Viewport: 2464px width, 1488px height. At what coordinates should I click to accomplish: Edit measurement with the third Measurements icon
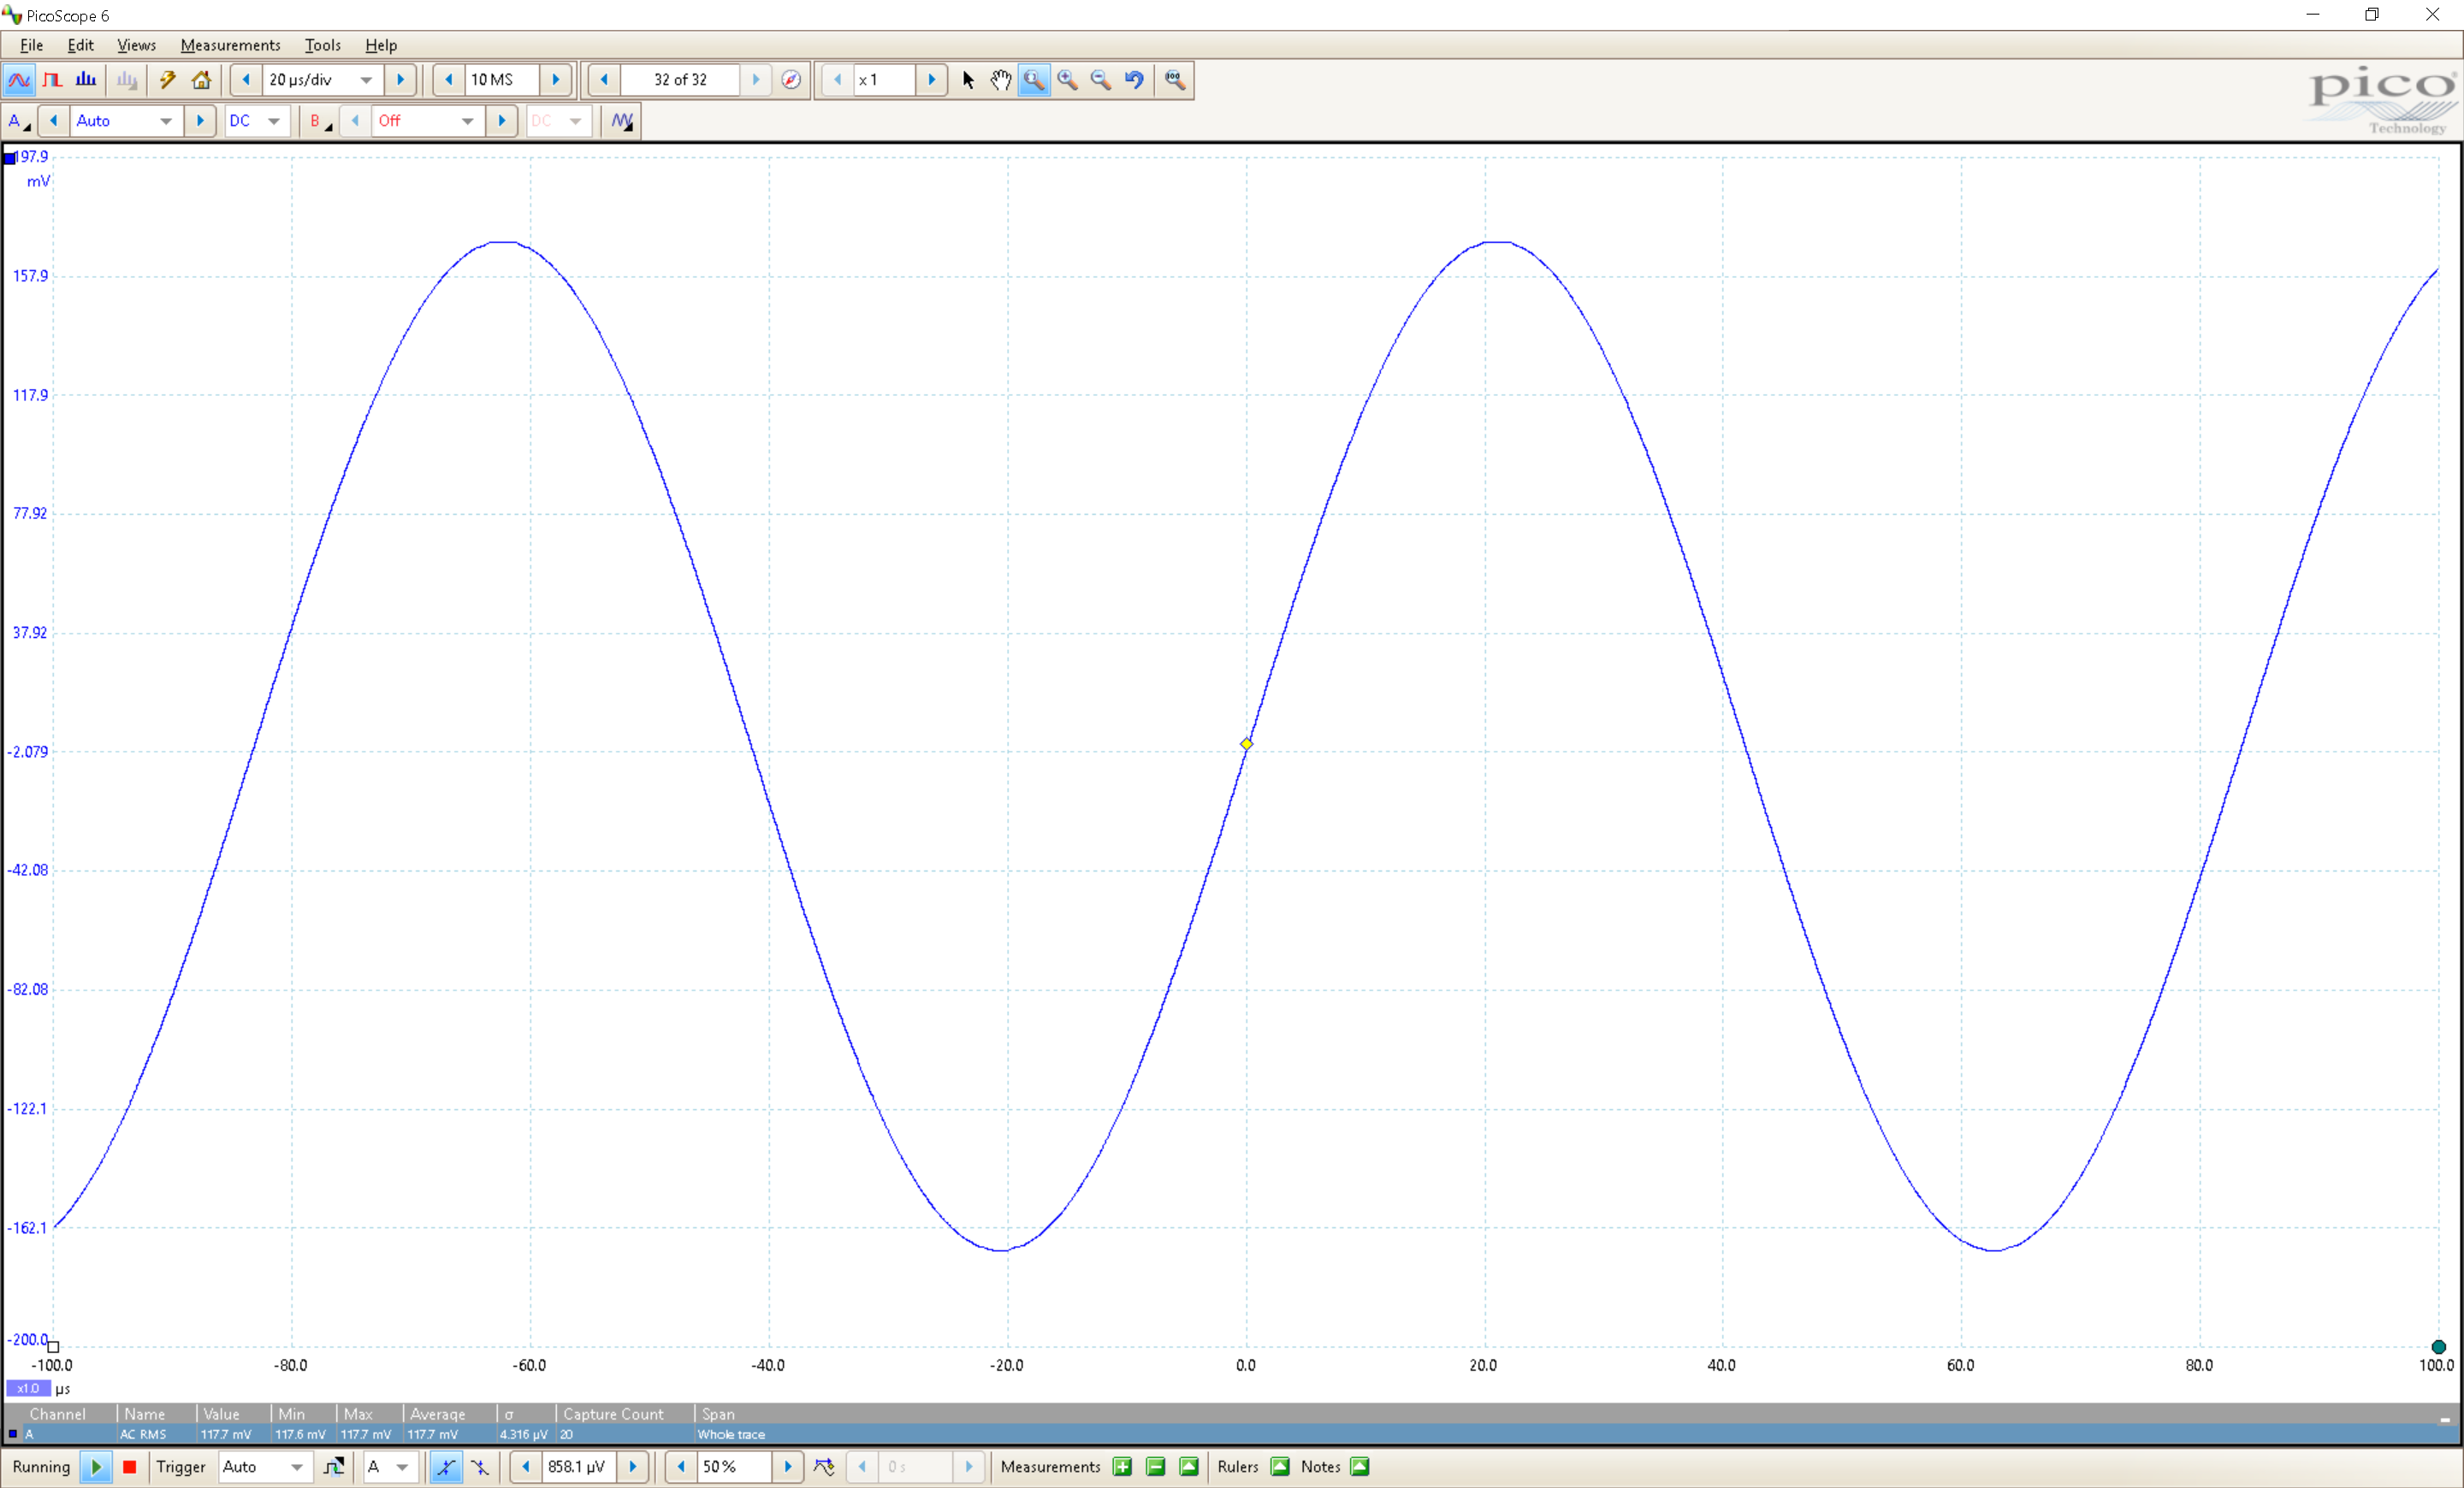(x=1189, y=1467)
